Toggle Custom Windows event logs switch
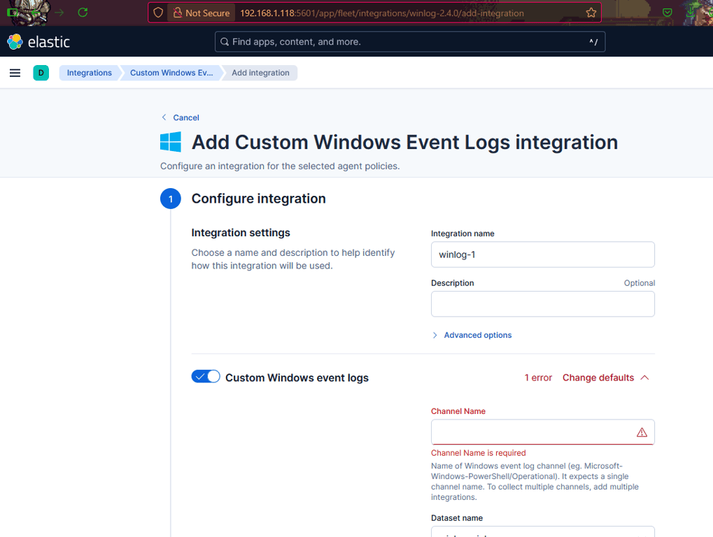This screenshot has width=713, height=537. [x=206, y=377]
